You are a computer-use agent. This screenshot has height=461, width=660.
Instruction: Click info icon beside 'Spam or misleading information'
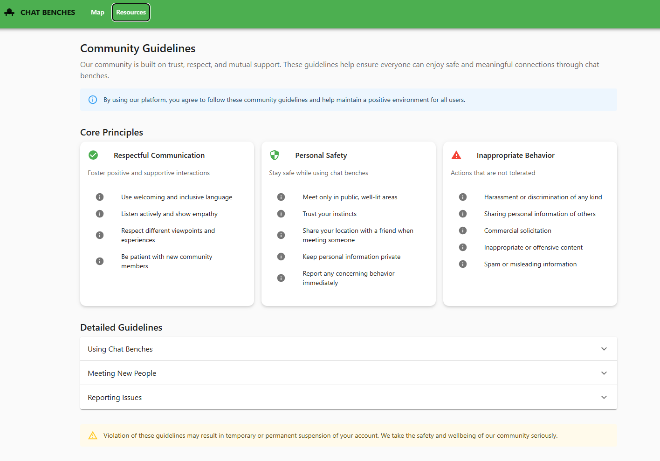(x=463, y=264)
